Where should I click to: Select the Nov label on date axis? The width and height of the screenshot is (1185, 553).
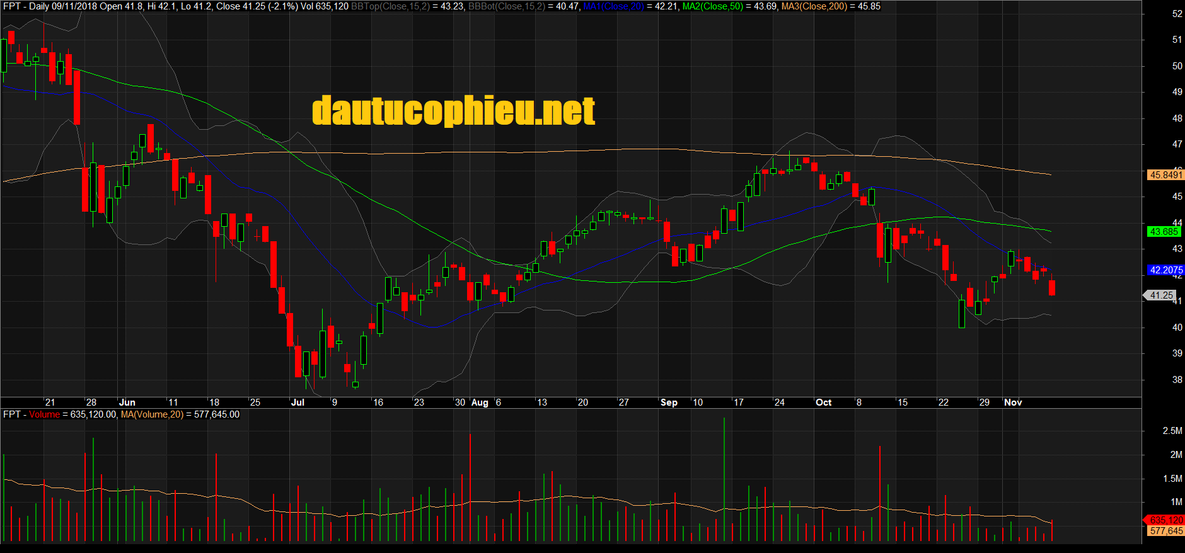1013,402
